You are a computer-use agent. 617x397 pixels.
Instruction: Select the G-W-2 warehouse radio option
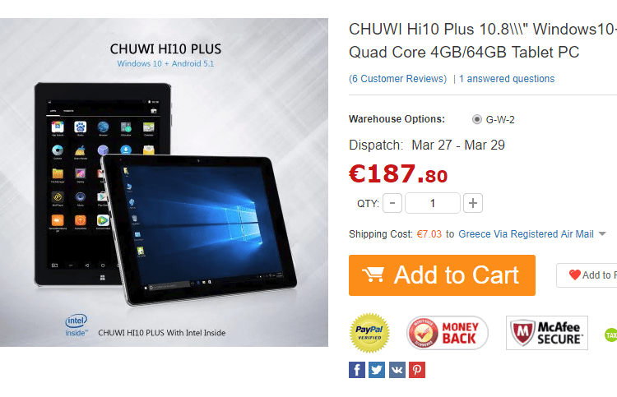coord(477,119)
